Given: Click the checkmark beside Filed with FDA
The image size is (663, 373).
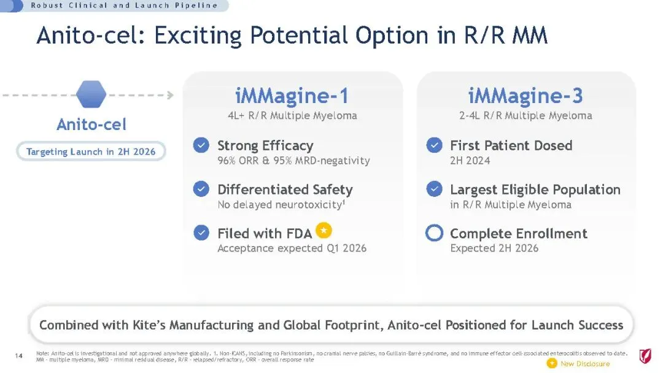Looking at the screenshot, I should click(x=201, y=233).
